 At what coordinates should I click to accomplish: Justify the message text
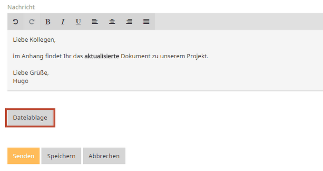[x=146, y=21]
